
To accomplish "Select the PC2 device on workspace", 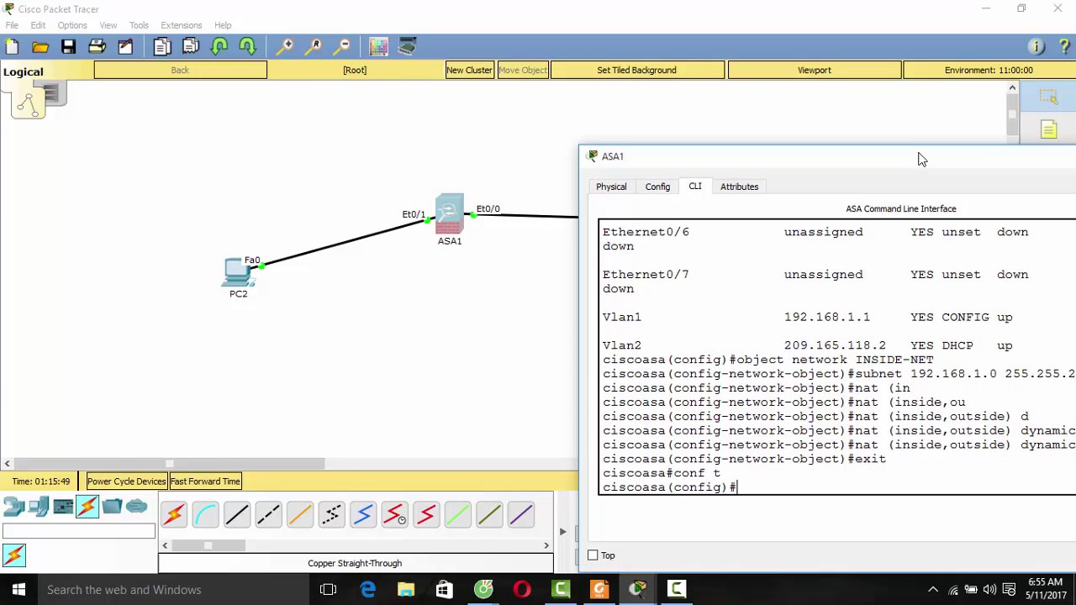I will 238,272.
